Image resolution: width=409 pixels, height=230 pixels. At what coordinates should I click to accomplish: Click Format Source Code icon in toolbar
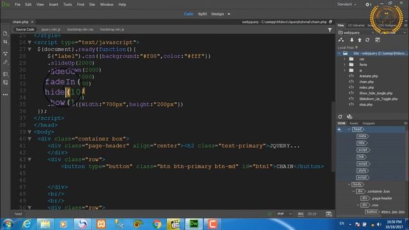(5, 63)
